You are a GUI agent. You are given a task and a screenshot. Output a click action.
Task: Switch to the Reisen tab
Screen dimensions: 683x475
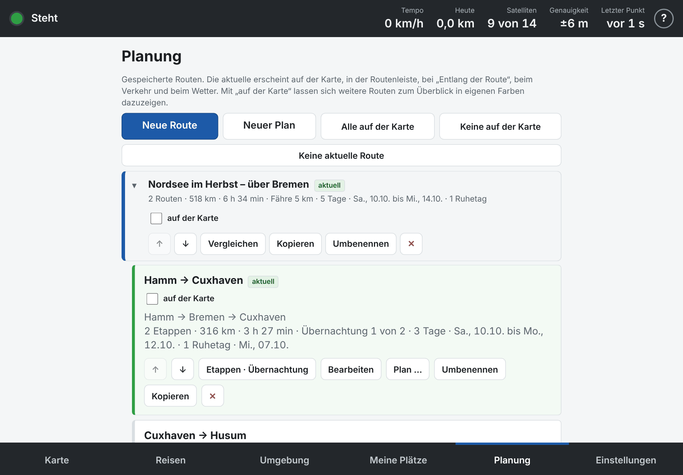(171, 460)
